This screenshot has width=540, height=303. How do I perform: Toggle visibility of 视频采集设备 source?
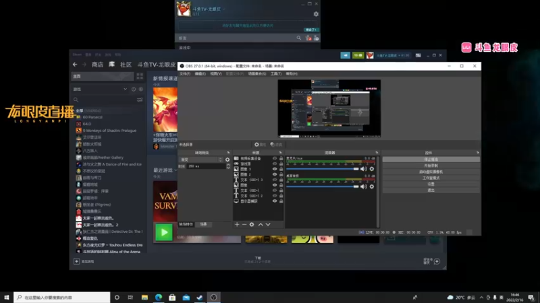(x=275, y=159)
